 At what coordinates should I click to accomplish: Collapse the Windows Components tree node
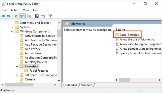(12, 31)
